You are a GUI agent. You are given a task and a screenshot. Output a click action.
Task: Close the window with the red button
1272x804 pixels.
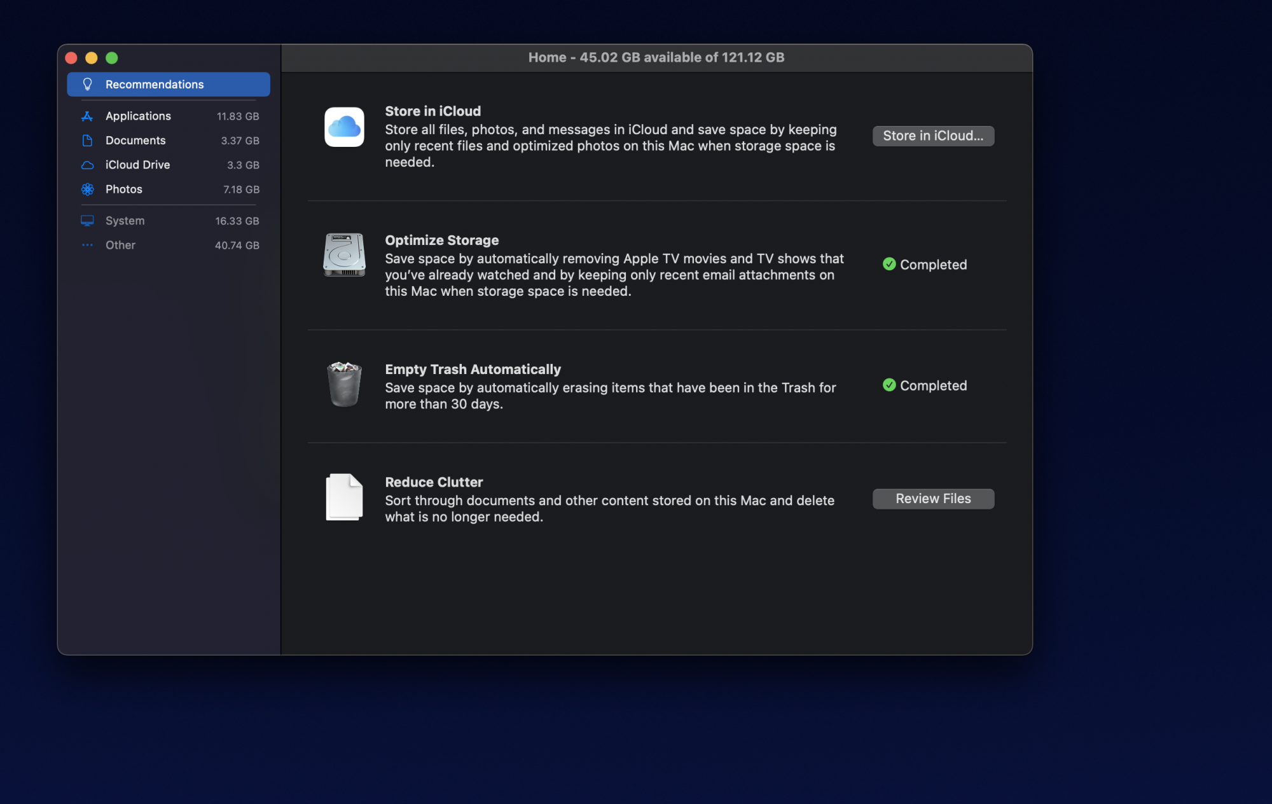click(71, 58)
